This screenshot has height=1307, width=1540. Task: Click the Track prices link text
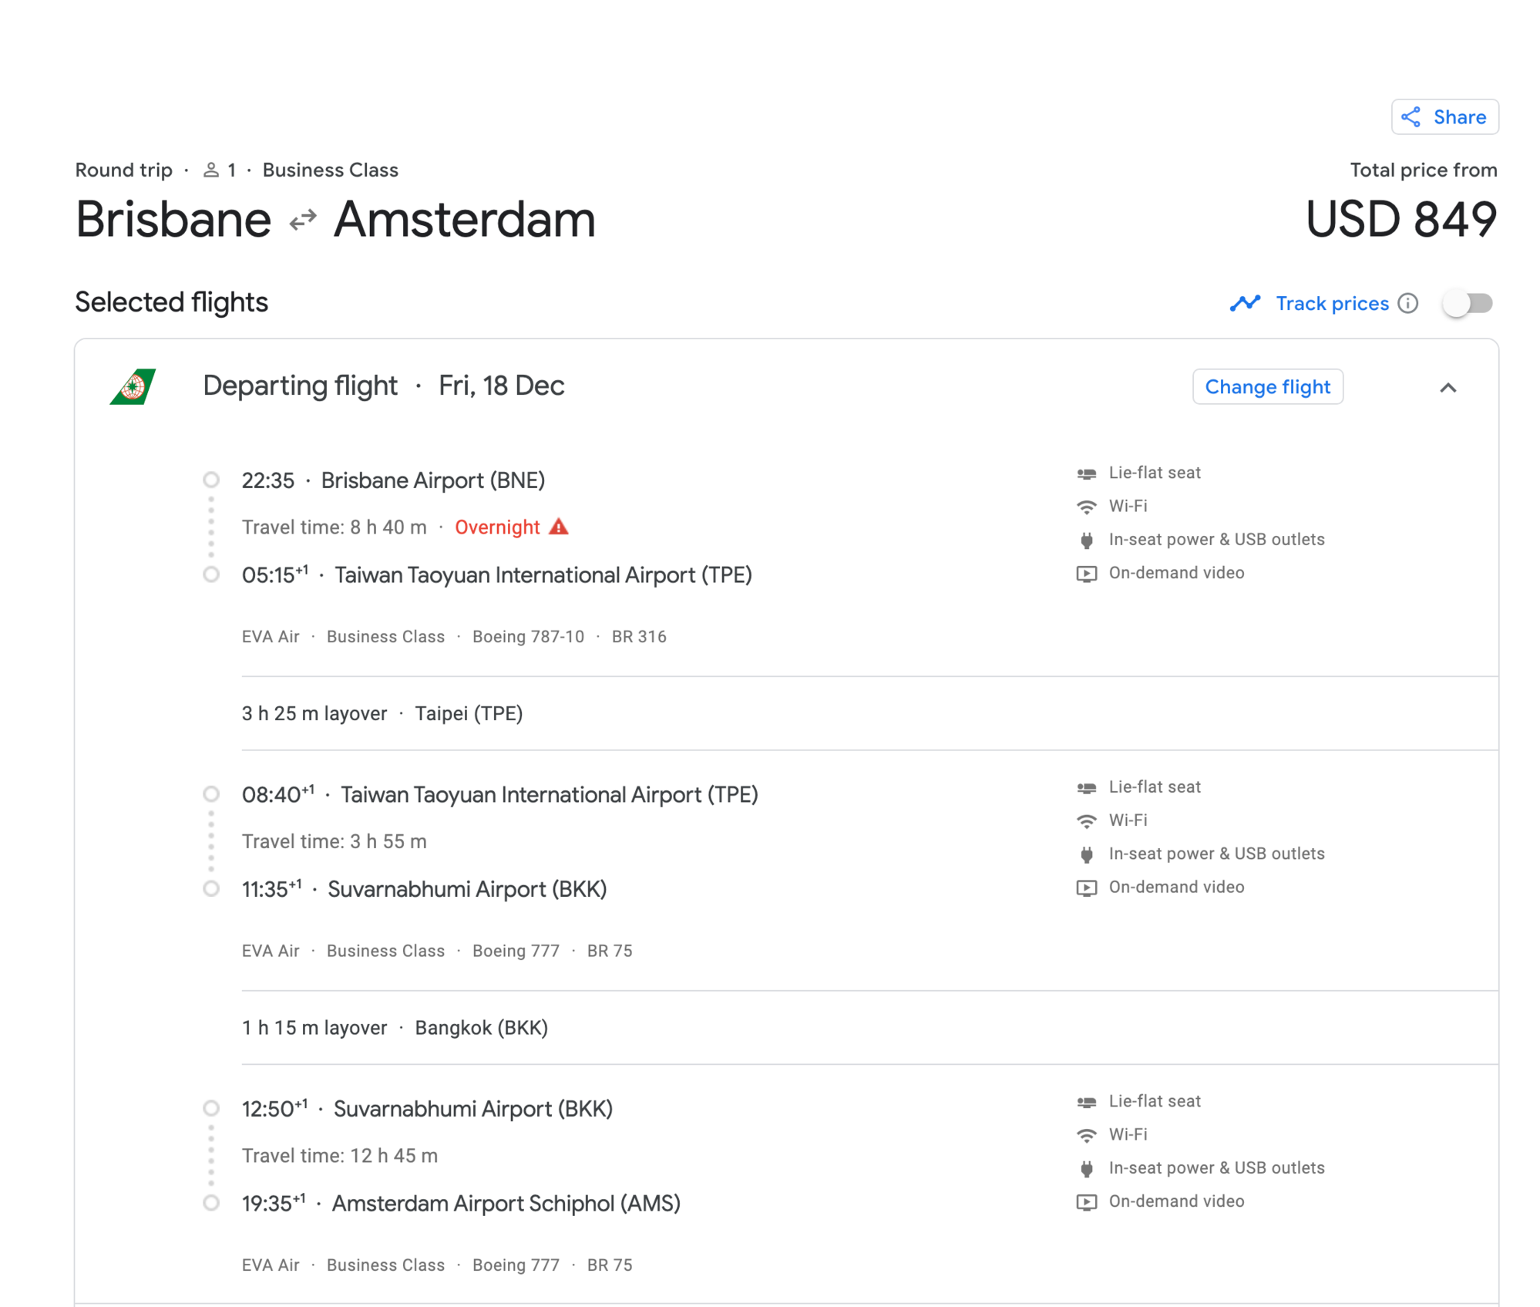click(x=1332, y=303)
